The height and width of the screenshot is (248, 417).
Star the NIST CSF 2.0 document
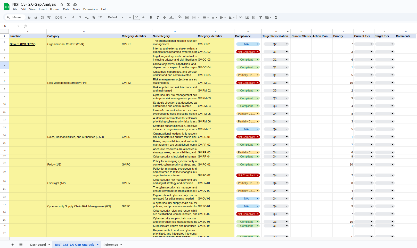pos(62,4)
